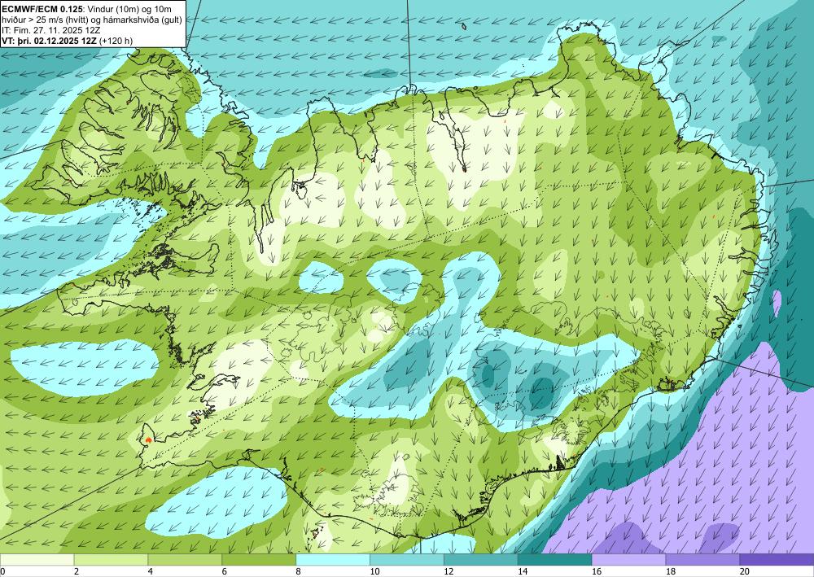Viewport: 814px width, 577px height.
Task: Click the legend scale label "10"
Action: (x=374, y=572)
